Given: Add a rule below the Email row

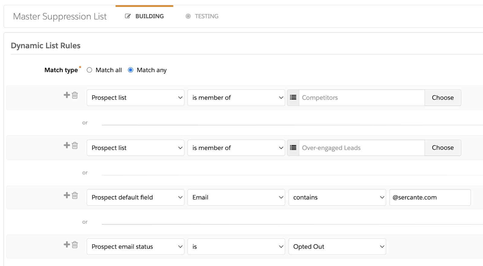Looking at the screenshot, I should click(67, 195).
